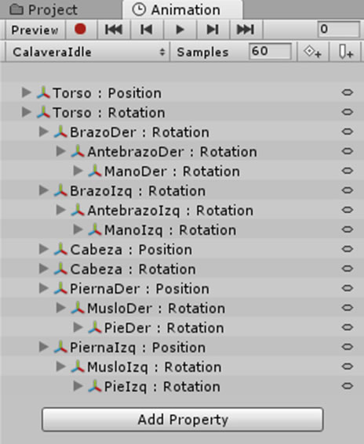Open the CalaveraIdle clip dropdown
Image resolution: width=364 pixels, height=444 pixels.
pyautogui.click(x=88, y=52)
